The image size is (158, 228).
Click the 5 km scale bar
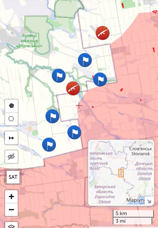click(133, 214)
